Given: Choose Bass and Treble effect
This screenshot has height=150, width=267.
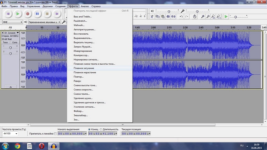Looking at the screenshot, I should (x=100, y=17).
